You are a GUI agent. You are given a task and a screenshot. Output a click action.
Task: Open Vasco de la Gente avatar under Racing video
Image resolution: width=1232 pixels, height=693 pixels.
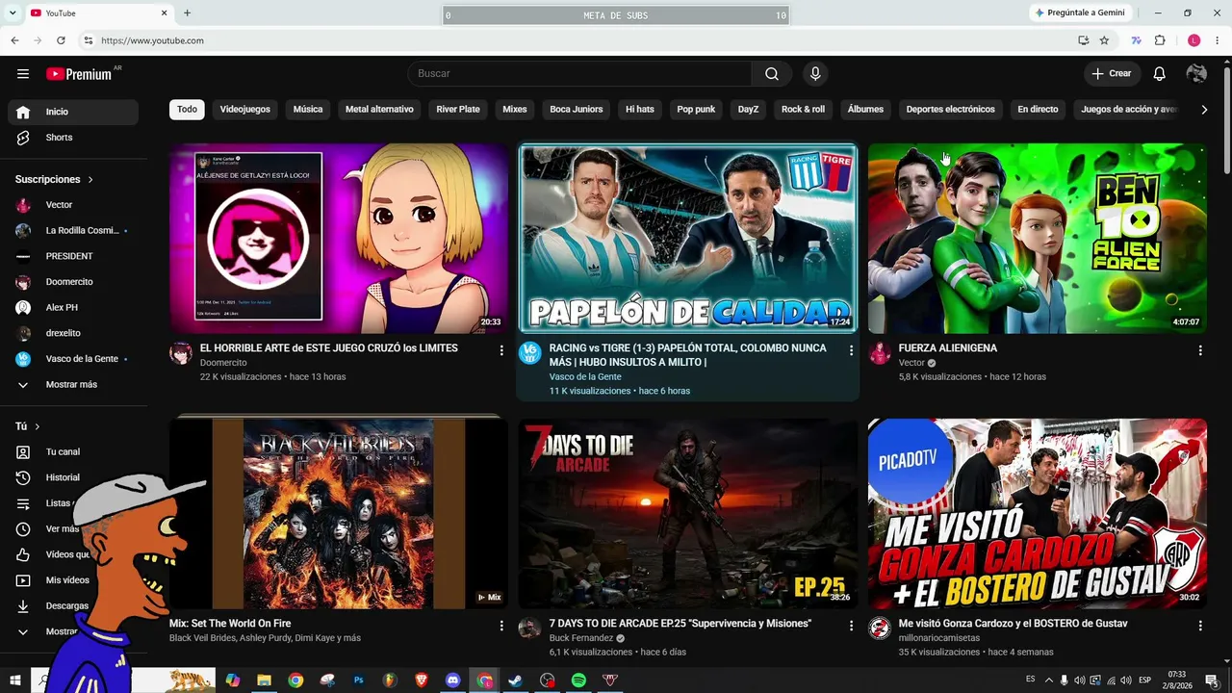point(530,353)
